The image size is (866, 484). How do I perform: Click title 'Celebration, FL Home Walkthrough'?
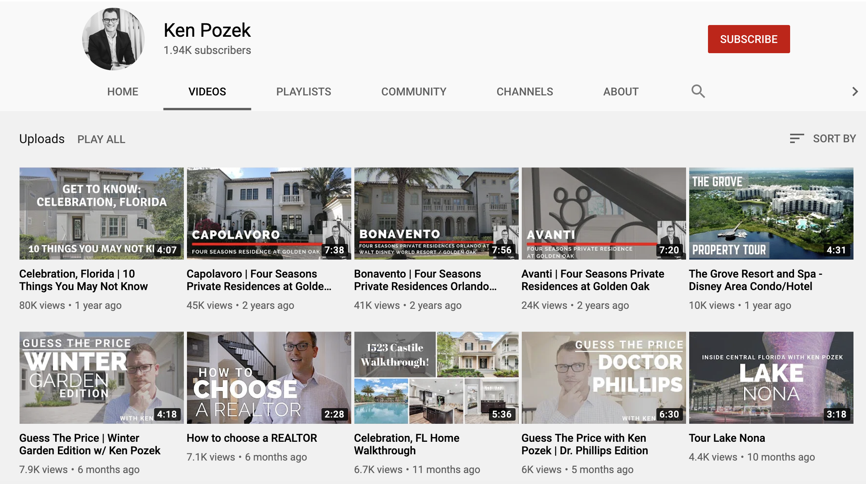click(x=407, y=444)
